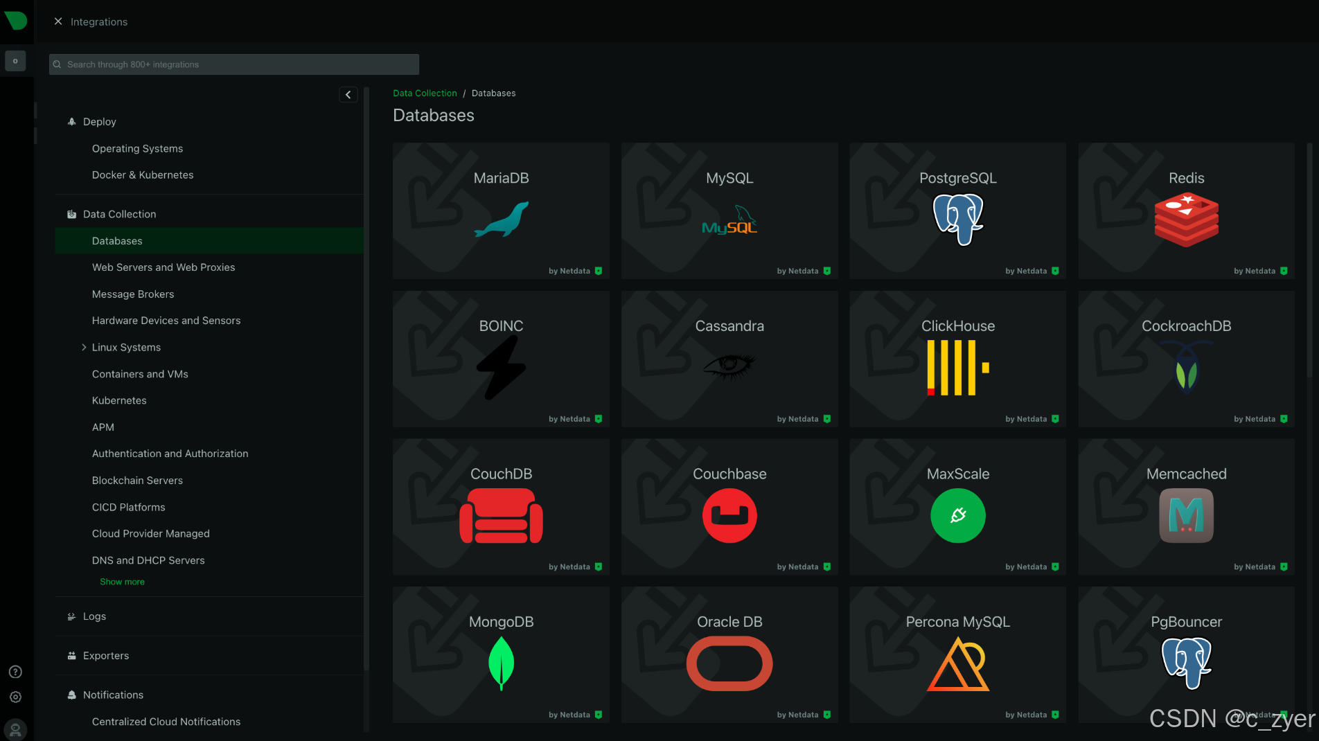Select the Data Collection section header
The height and width of the screenshot is (741, 1319).
[x=119, y=215]
